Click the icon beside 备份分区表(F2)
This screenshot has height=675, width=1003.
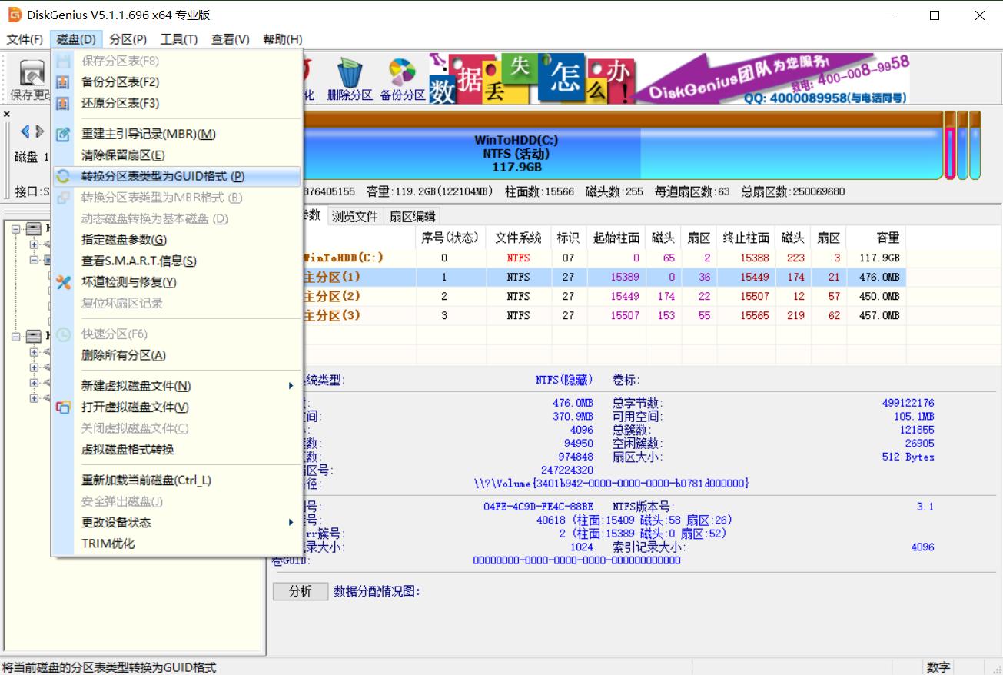click(64, 82)
